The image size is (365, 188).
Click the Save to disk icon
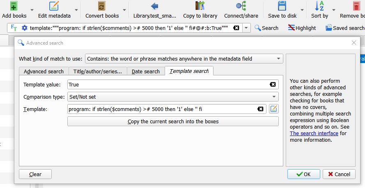[282, 6]
